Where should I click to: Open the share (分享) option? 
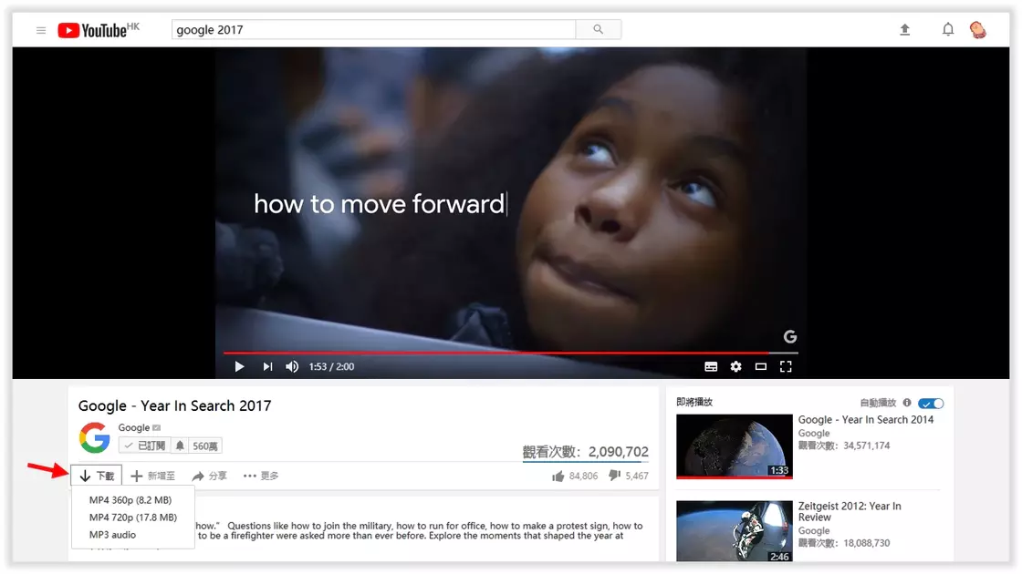click(209, 476)
